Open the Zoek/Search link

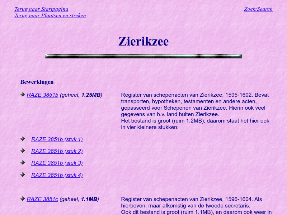(258, 9)
